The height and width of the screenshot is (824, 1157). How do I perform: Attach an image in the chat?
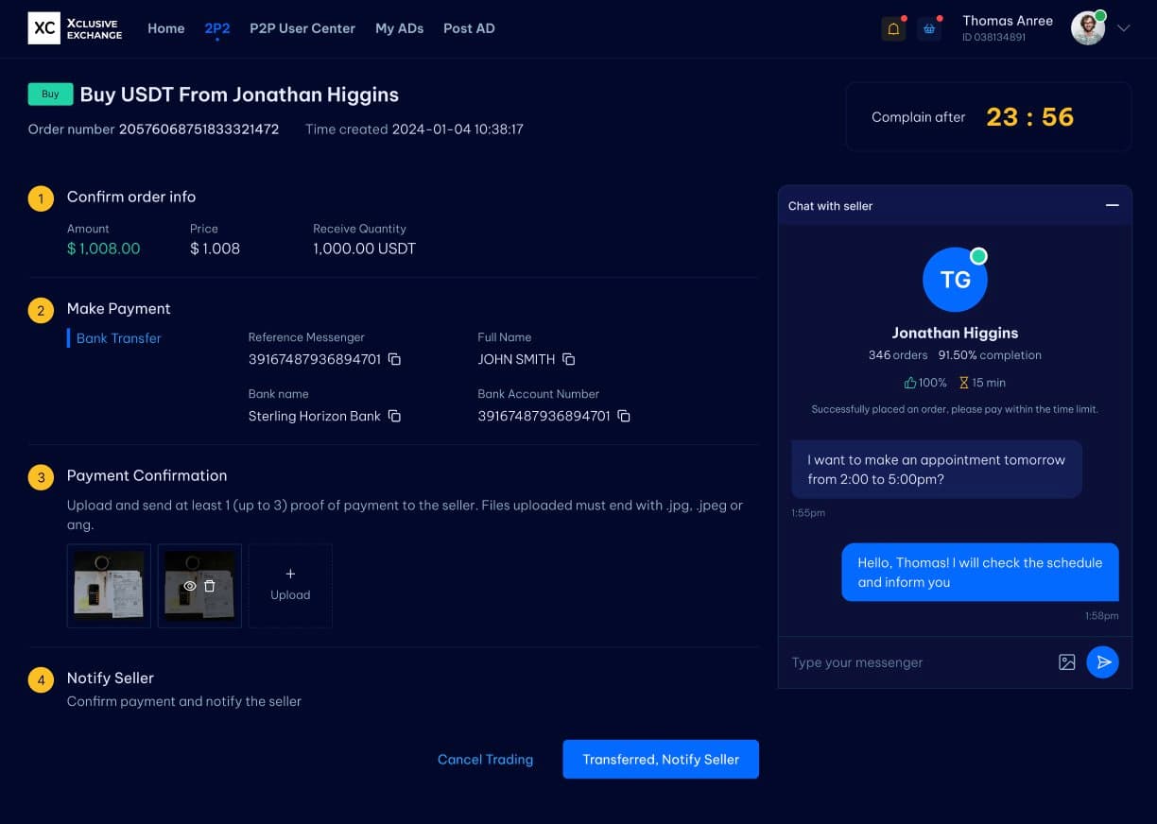click(1066, 662)
